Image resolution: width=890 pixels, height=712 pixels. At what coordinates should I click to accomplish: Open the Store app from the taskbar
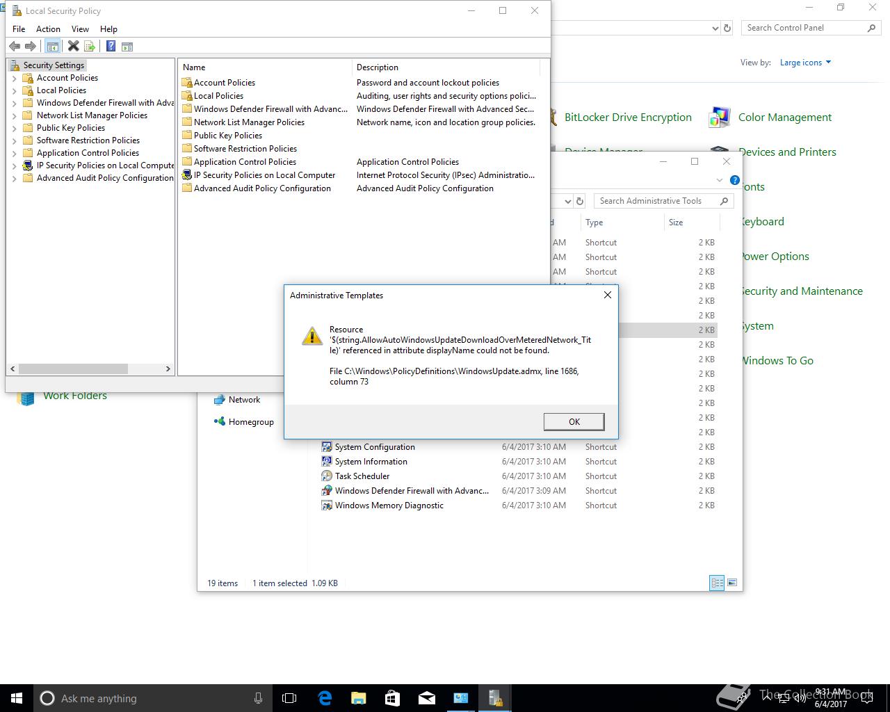393,698
